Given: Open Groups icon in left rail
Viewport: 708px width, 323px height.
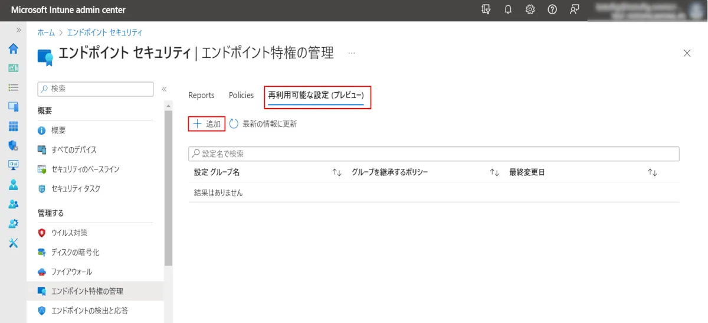Looking at the screenshot, I should click(x=13, y=204).
